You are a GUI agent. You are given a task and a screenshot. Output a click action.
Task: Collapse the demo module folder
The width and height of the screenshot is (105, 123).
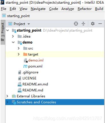pyautogui.click(x=13, y=42)
